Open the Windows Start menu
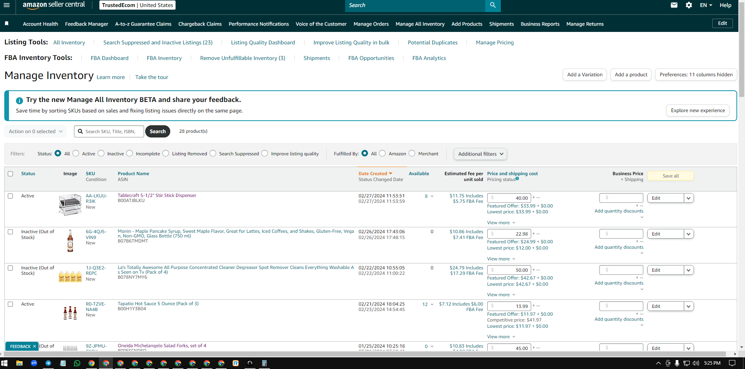 click(x=4, y=363)
